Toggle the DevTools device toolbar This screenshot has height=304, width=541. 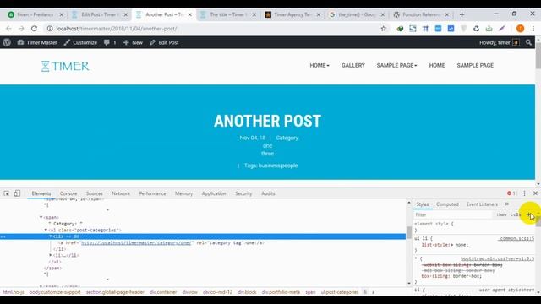point(17,193)
